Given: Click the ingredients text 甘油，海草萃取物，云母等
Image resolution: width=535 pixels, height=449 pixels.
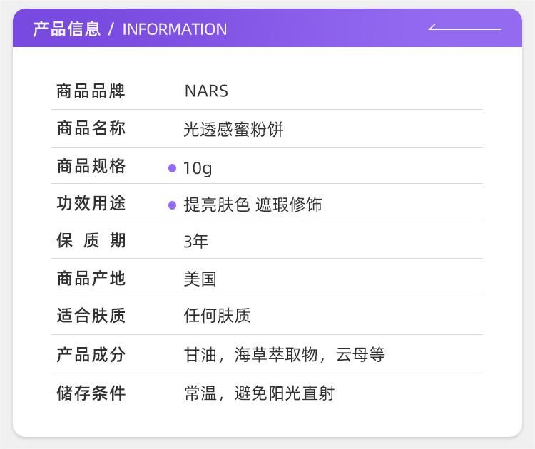Looking at the screenshot, I should (284, 355).
